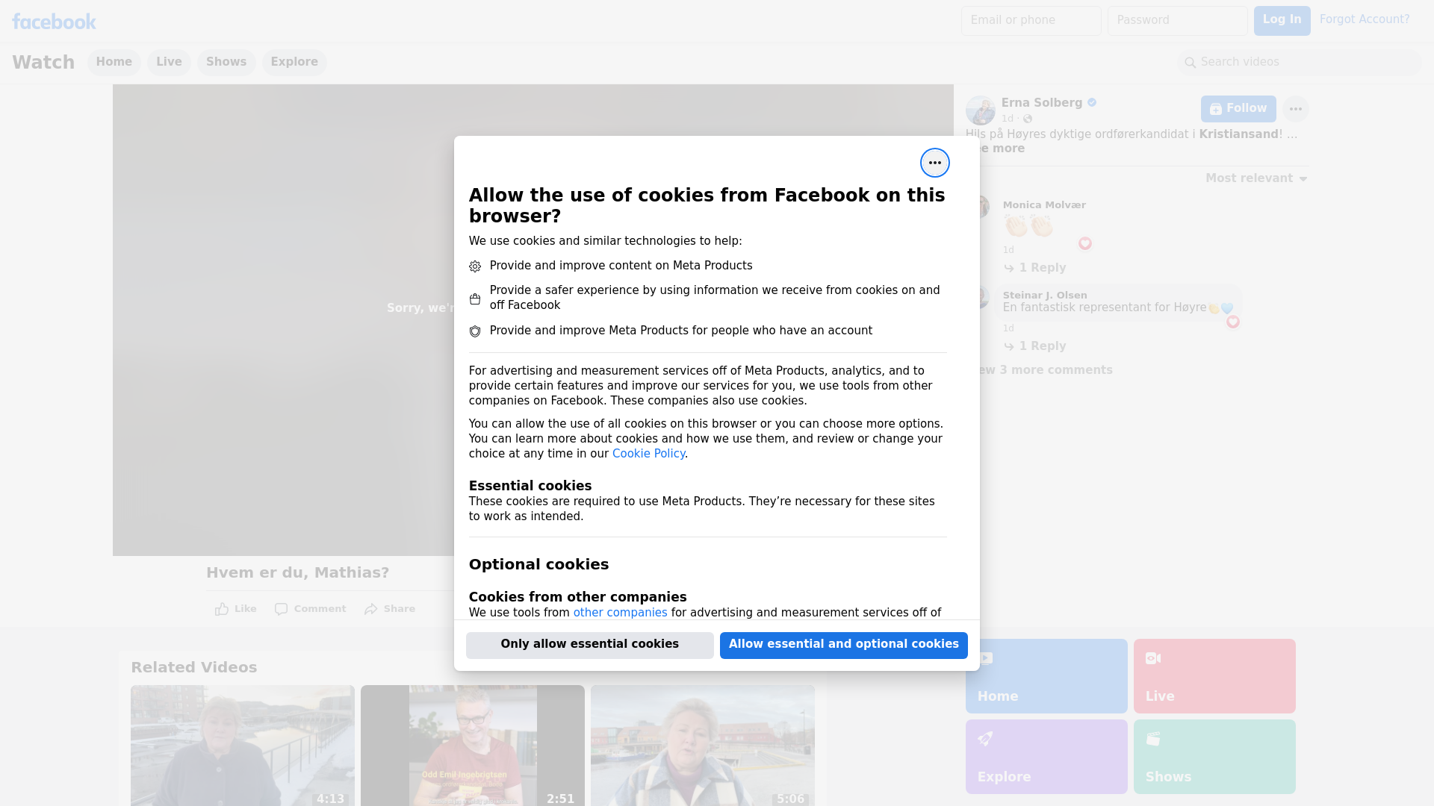The height and width of the screenshot is (806, 1434).
Task: Open the pink Live tile
Action: tap(1214, 676)
